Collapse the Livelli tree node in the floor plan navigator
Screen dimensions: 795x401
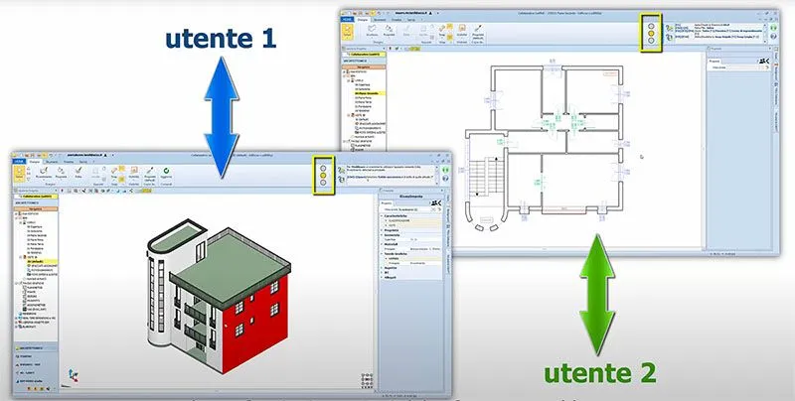(x=350, y=79)
